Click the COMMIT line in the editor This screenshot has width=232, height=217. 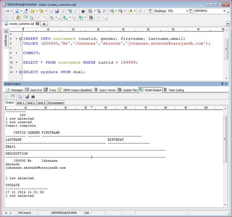pyautogui.click(x=31, y=53)
